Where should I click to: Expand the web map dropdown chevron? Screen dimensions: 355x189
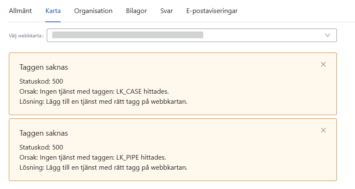328,35
